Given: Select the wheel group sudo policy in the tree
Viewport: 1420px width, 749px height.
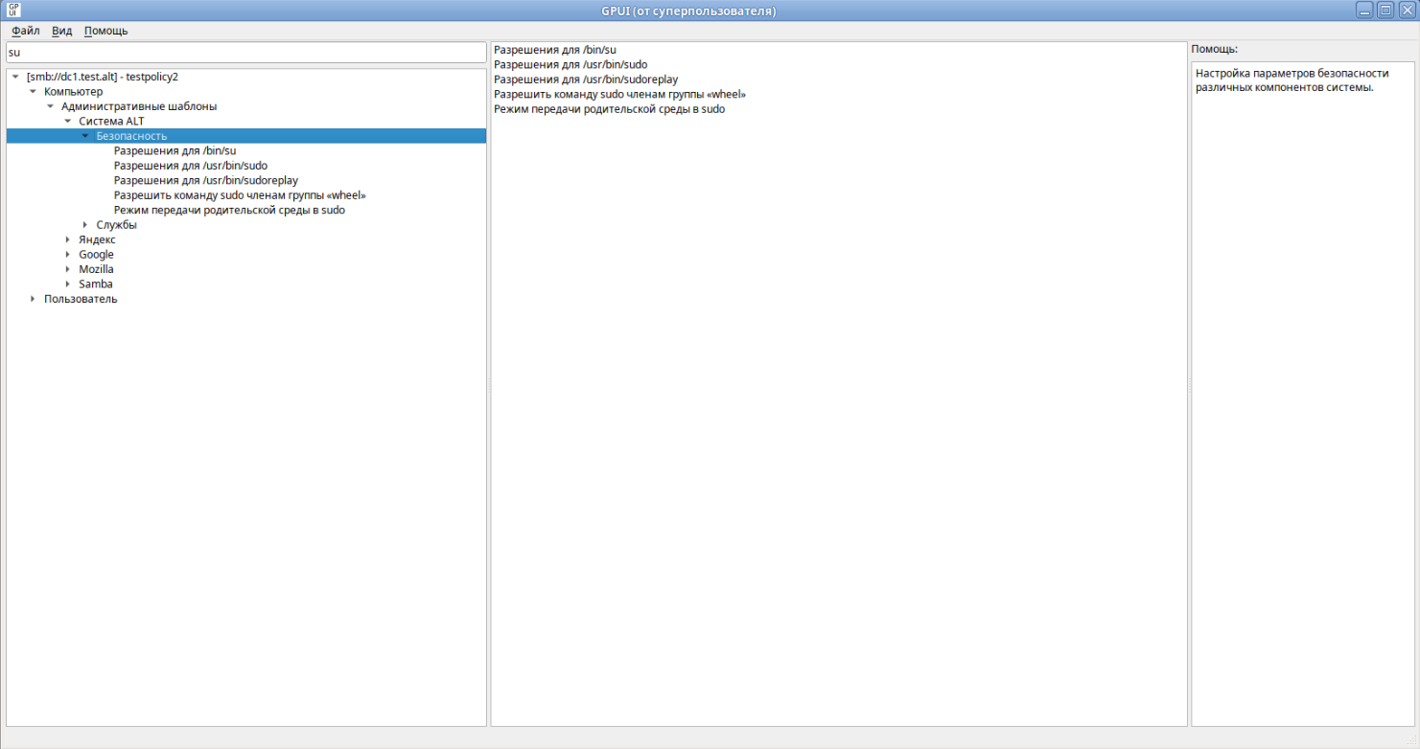Looking at the screenshot, I should (240, 195).
